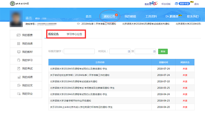Click the 我的缴费 wallet icon
Screen dimensions: 205x116
(18, 35)
